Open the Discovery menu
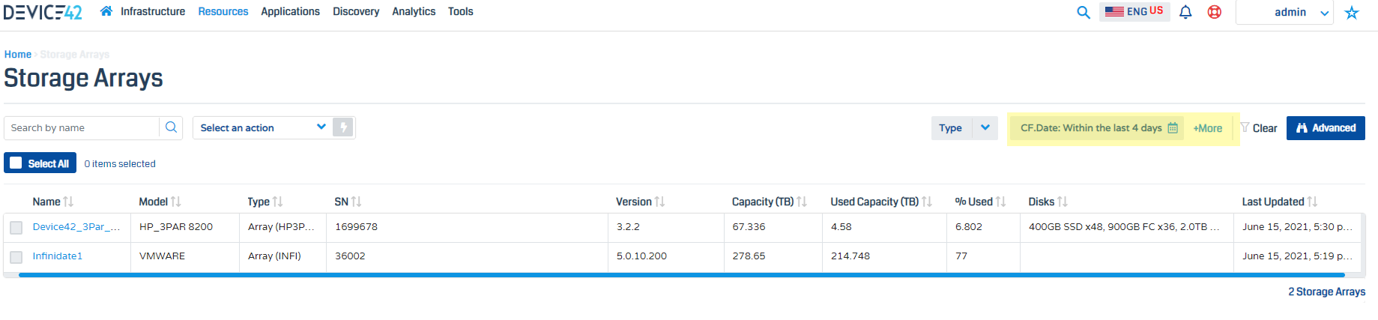 [356, 11]
